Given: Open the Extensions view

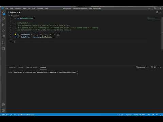Looking at the screenshot, I should click(x=3, y=37).
